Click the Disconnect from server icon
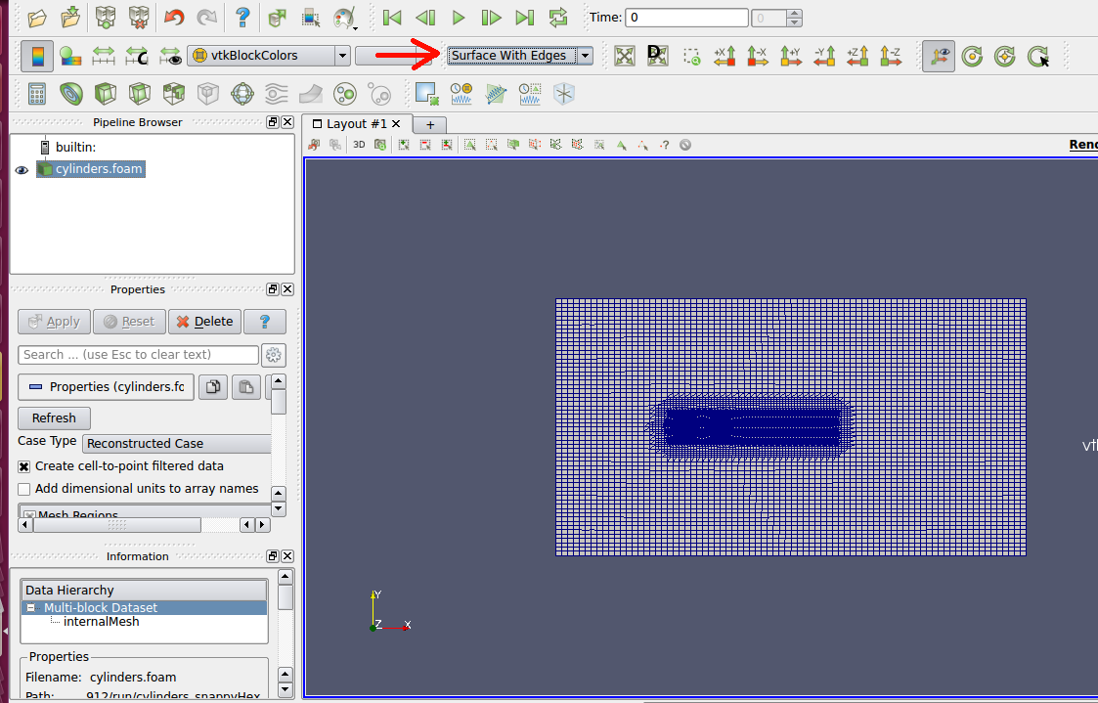Viewport: 1098px width, 703px height. pyautogui.click(x=140, y=18)
